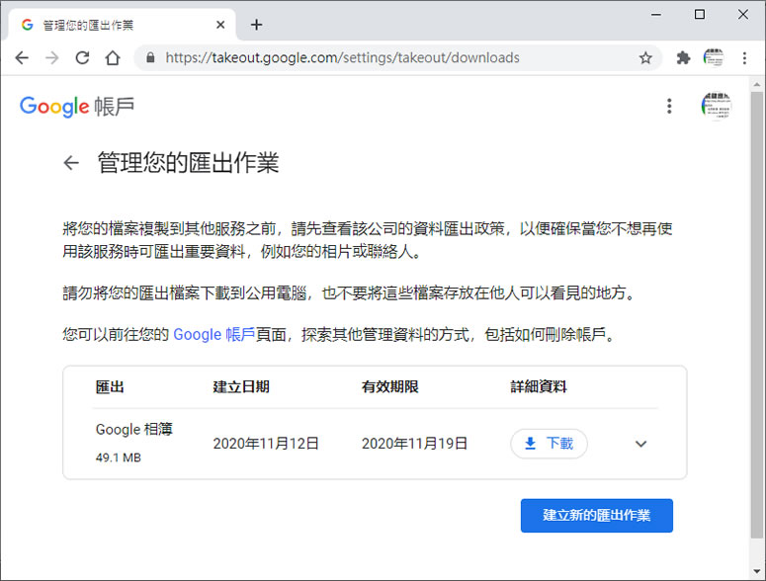
Task: Click the Google 相簿 export name
Action: [133, 429]
